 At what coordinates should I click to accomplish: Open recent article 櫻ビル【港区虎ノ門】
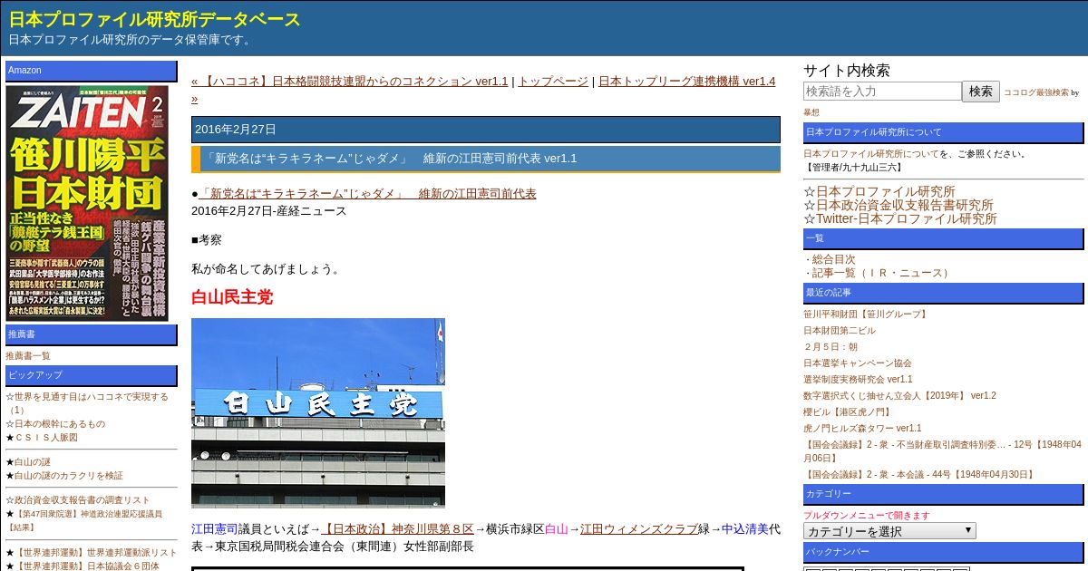(847, 412)
